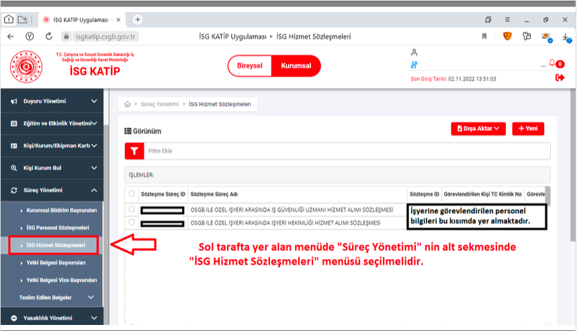Open the notifications bell icon
The height and width of the screenshot is (331, 577).
[552, 64]
